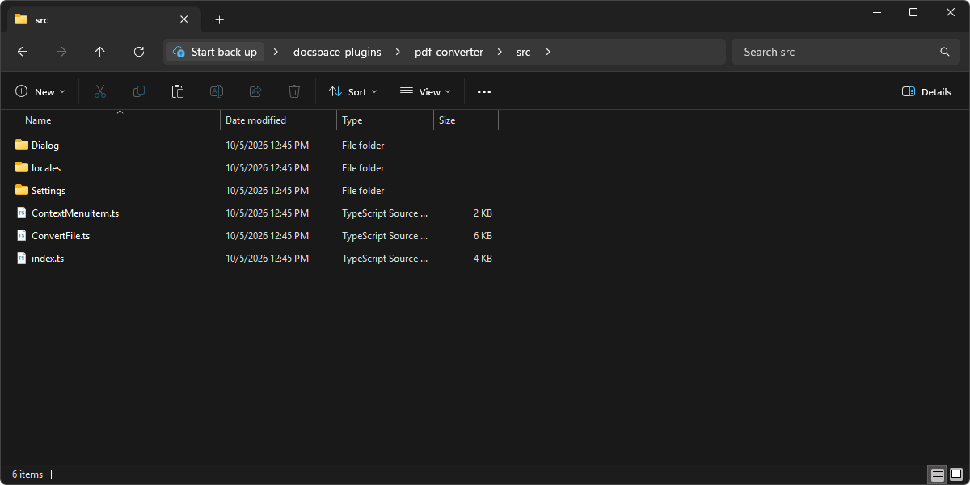Image resolution: width=970 pixels, height=485 pixels.
Task: Click the Paste clipboard icon
Action: (x=178, y=91)
